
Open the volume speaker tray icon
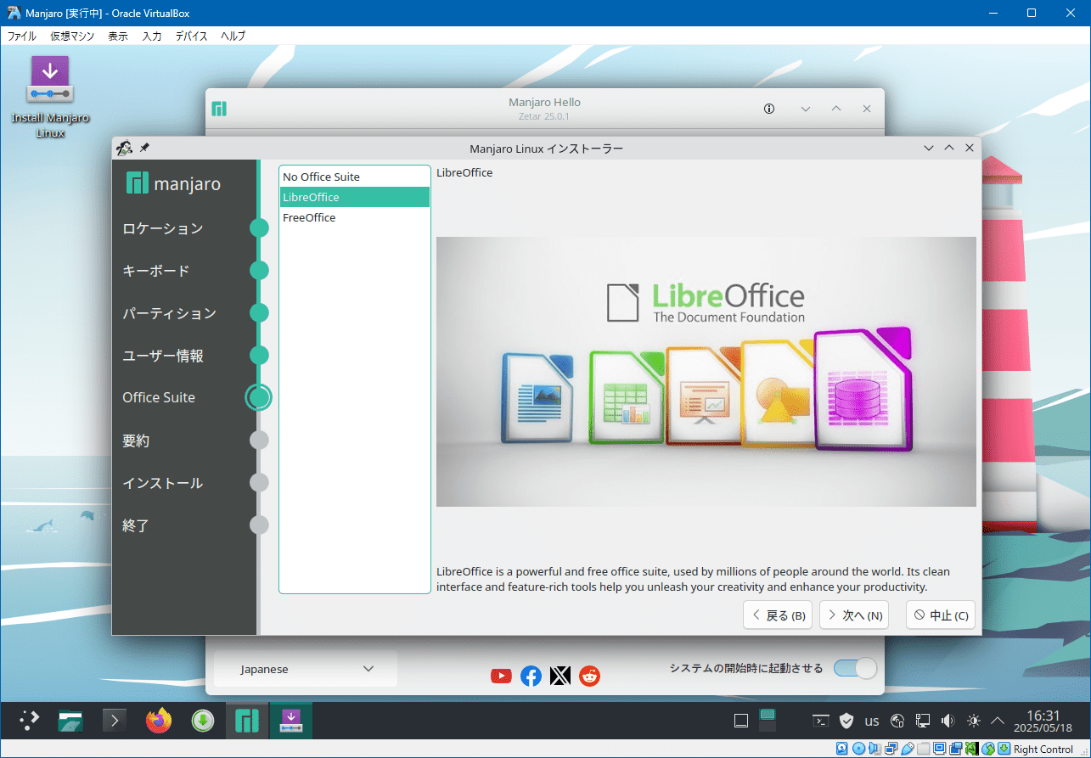coord(948,722)
